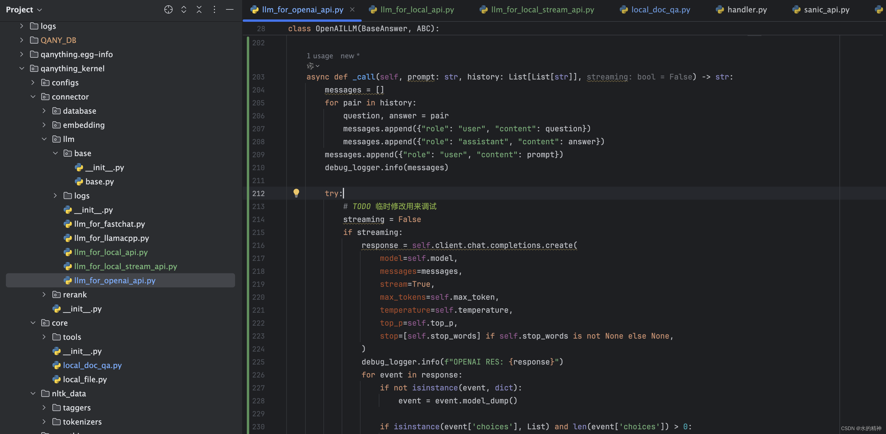Hide the Project tool window
The image size is (886, 434).
tap(229, 10)
